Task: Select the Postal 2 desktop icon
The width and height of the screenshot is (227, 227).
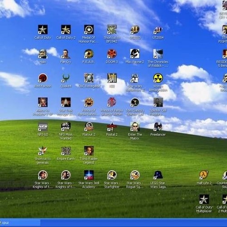Action: pyautogui.click(x=112, y=127)
